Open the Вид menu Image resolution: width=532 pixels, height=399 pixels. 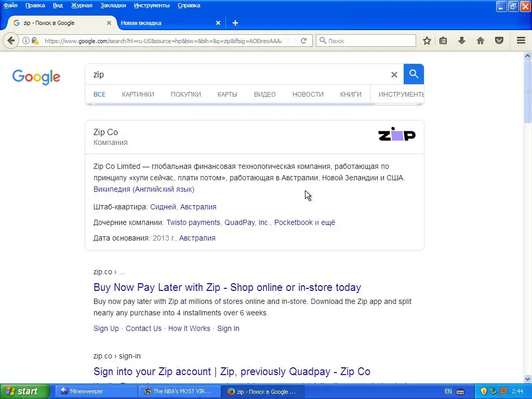[58, 5]
